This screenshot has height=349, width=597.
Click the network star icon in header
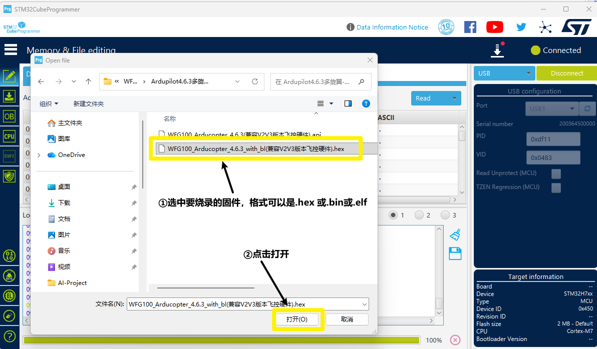pos(545,27)
